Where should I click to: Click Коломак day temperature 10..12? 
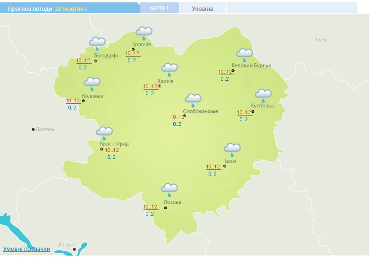[73, 100]
